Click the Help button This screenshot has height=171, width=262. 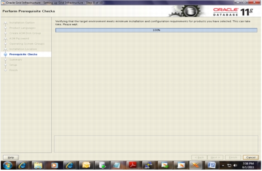tap(11, 157)
